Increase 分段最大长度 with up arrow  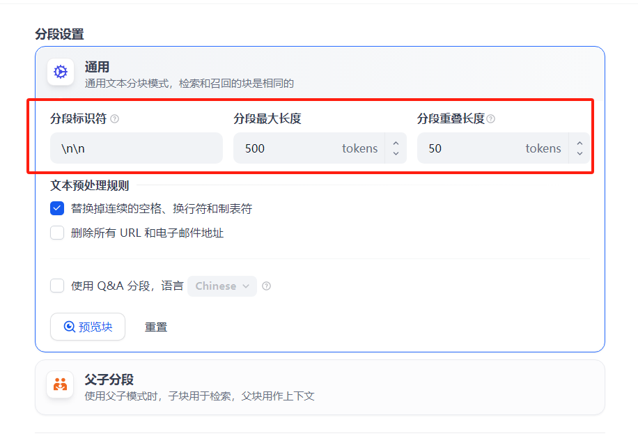tap(396, 143)
